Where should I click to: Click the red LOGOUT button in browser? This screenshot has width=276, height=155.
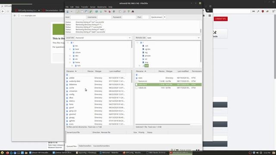click(221, 19)
